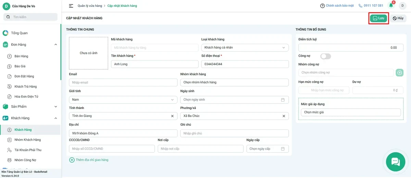Click the Tổng Quan dashboard icon

tap(5, 33)
